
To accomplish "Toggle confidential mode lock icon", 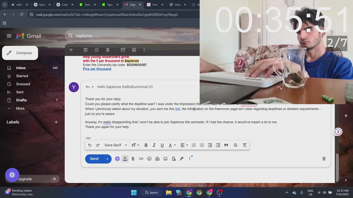I will coord(174,159).
